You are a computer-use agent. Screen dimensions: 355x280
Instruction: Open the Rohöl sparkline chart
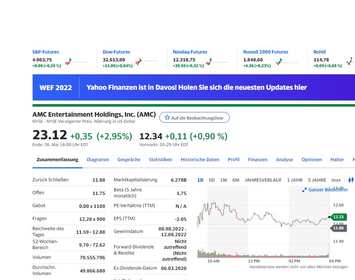point(349,62)
